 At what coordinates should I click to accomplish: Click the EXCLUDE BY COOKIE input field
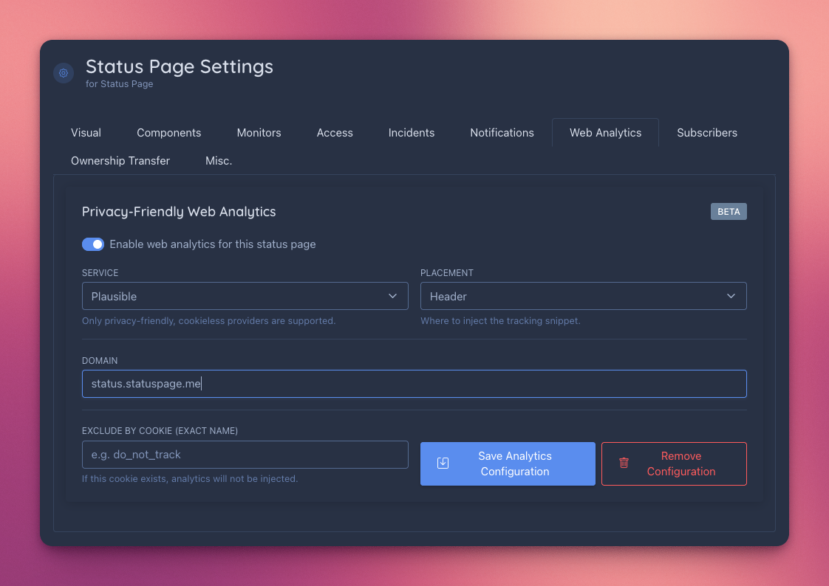245,454
